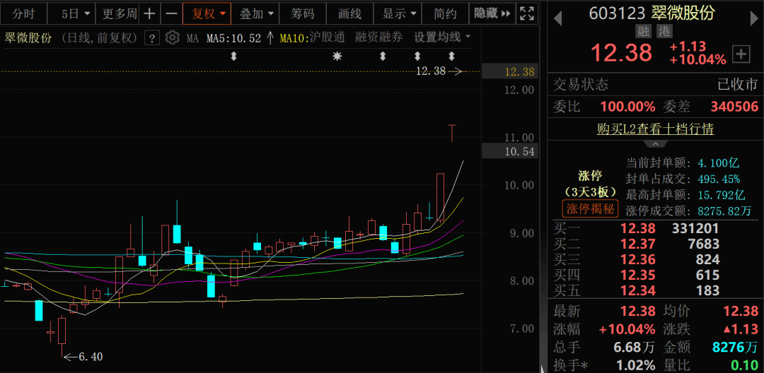Click the 买一 bid price 12.38
The image size is (764, 373).
(638, 228)
